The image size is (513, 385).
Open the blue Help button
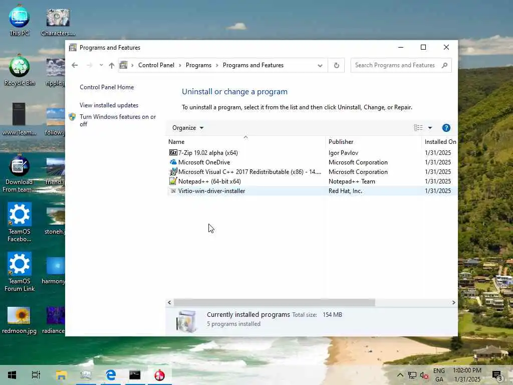pos(446,128)
